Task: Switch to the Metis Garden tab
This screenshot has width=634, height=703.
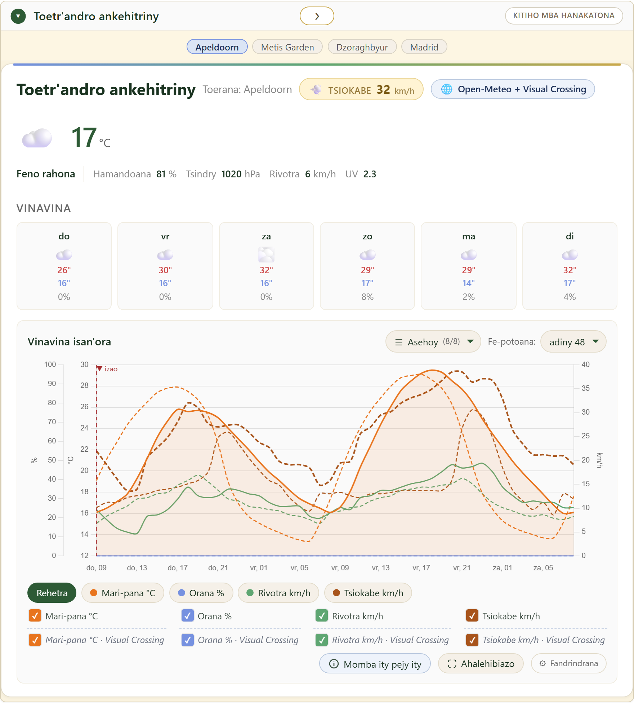Action: point(287,47)
